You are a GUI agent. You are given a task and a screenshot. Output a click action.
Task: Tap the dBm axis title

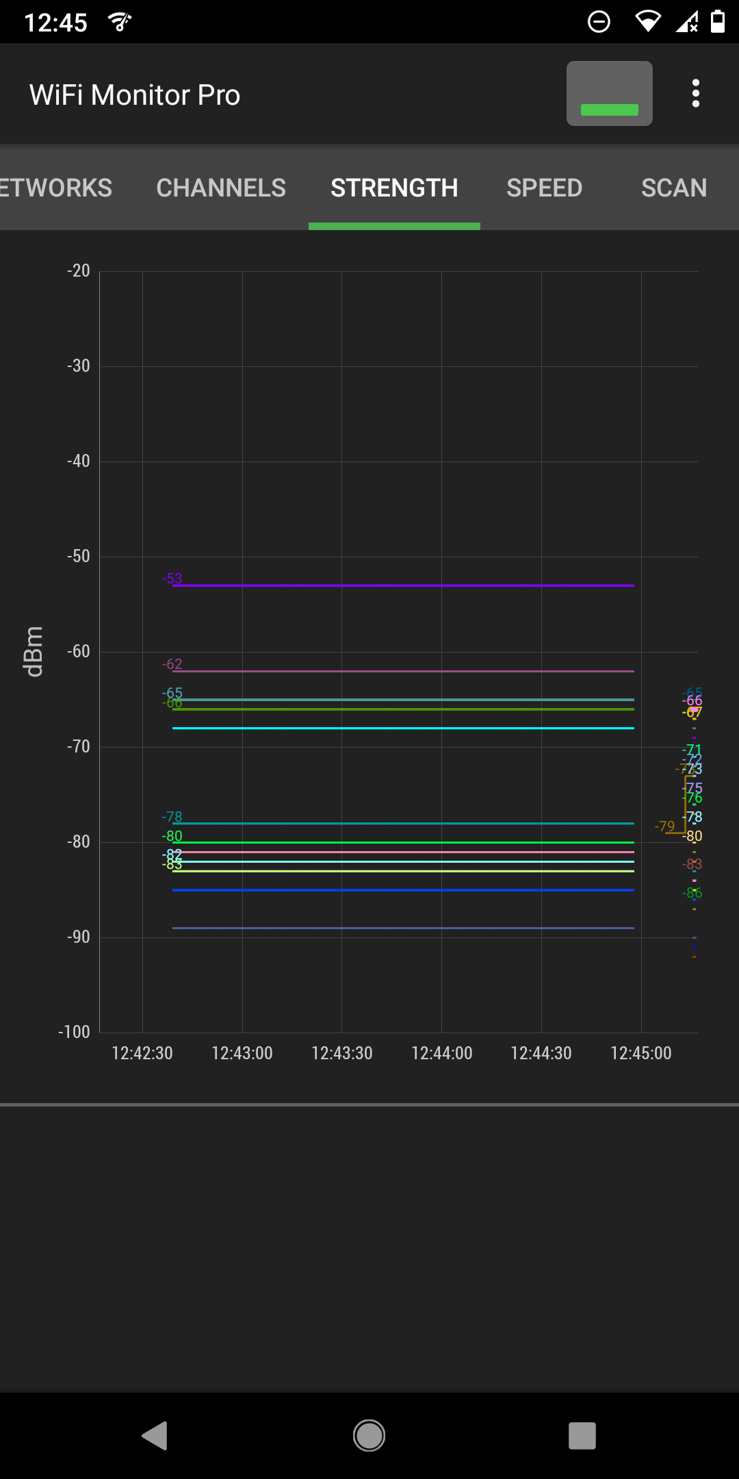[x=33, y=652]
